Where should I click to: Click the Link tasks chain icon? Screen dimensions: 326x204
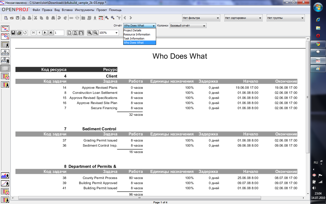(x=71, y=18)
